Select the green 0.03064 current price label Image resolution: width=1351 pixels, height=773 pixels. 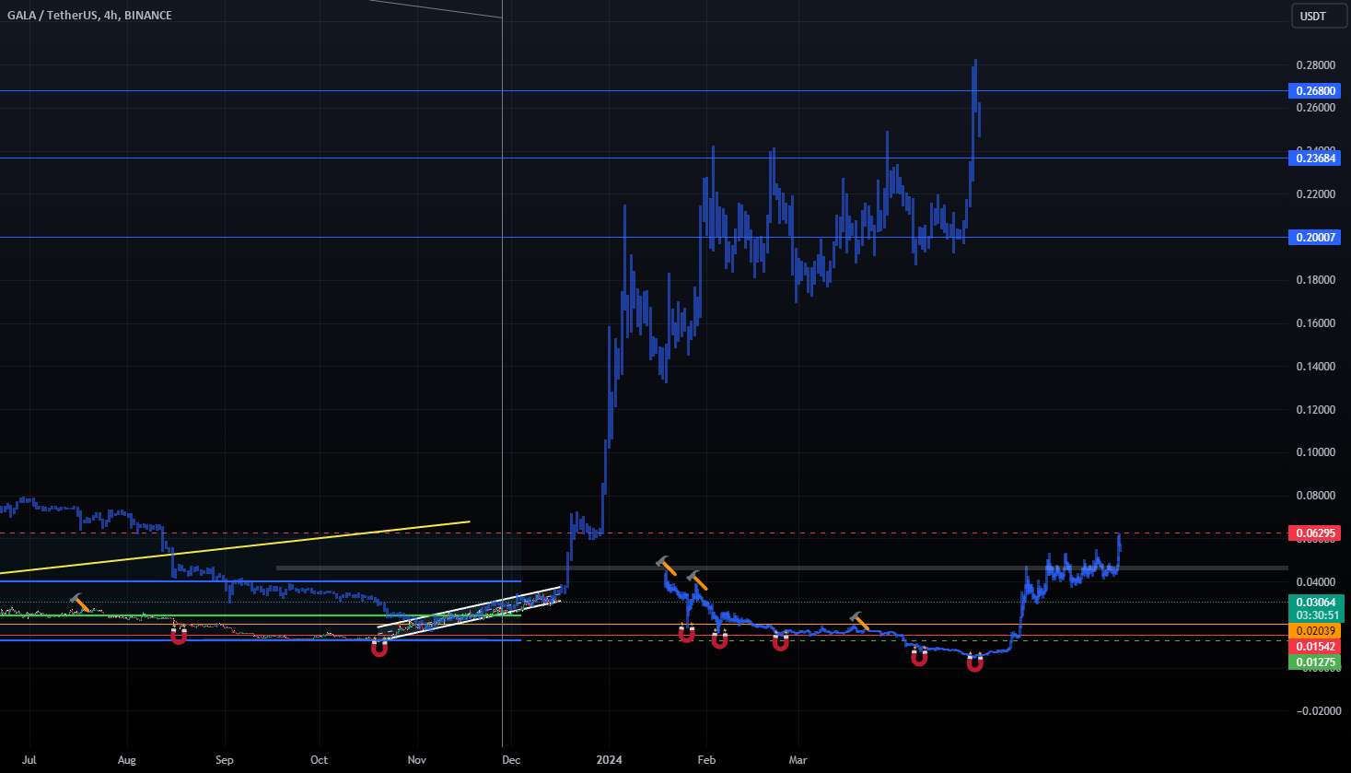[x=1315, y=603]
